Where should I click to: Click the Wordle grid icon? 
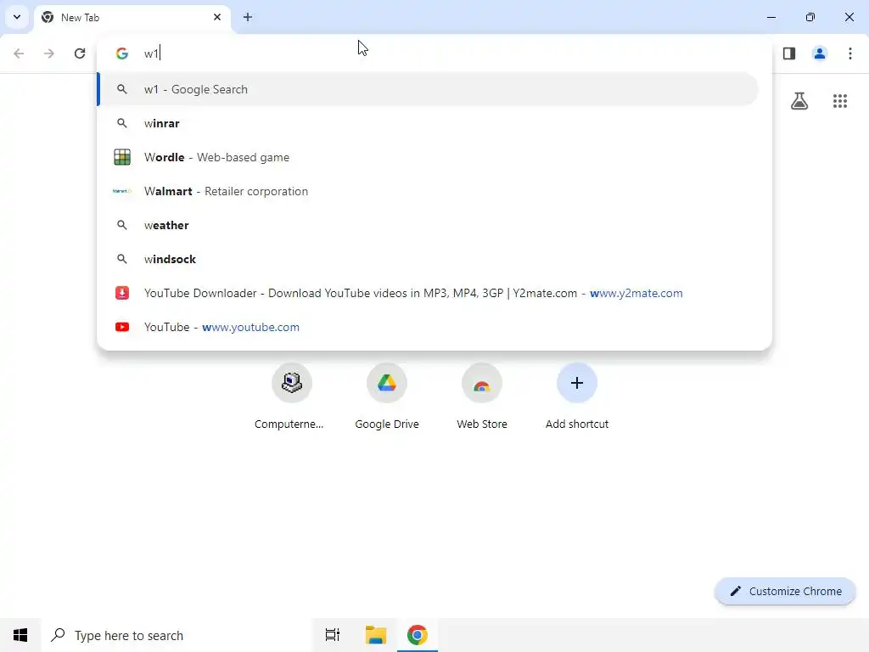pyautogui.click(x=122, y=157)
